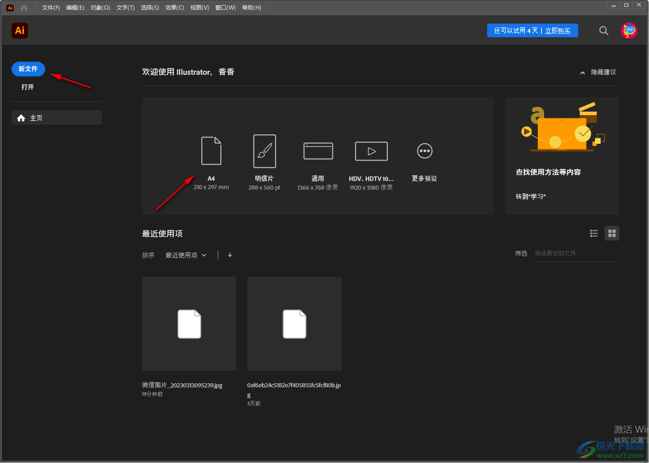Viewport: 649px width, 463px height.
Task: Click the 1366 x 768 像素 size text
Action: [318, 188]
